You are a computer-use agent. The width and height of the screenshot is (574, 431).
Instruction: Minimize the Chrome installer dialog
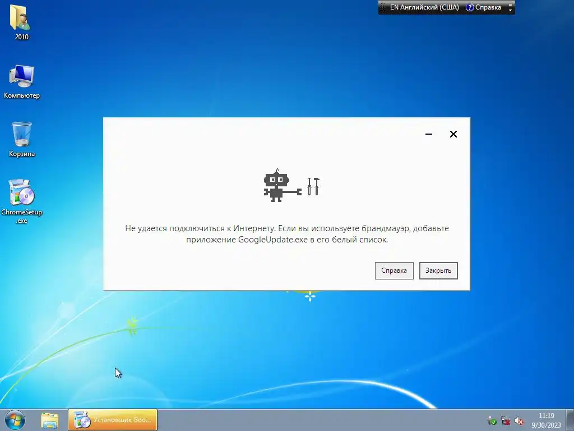429,134
